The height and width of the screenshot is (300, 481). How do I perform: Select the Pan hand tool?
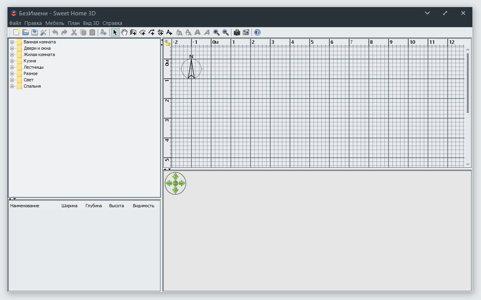tap(124, 33)
